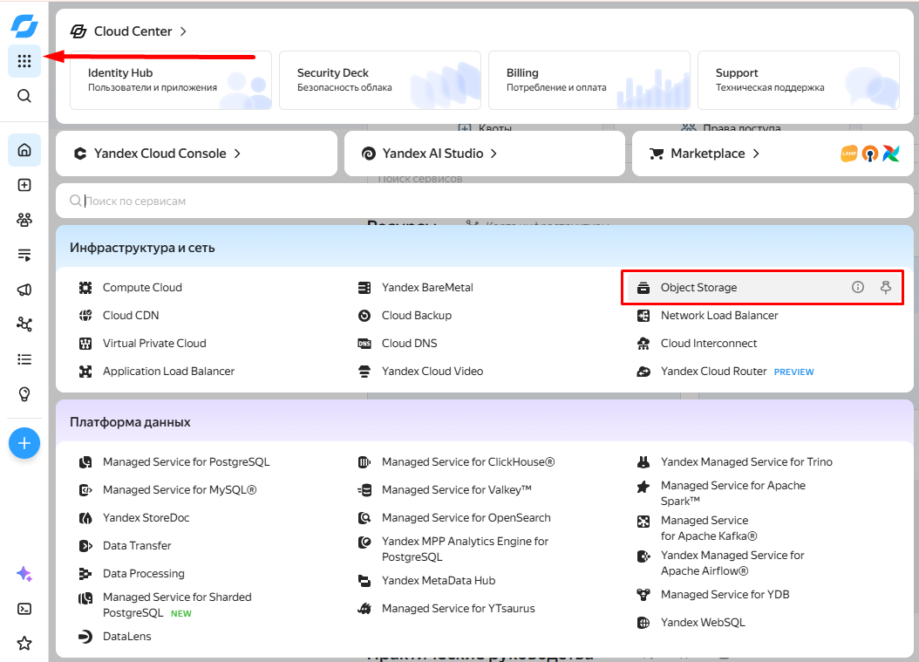Open the terminal console icon in sidebar
Screen dimensions: 919x662
click(x=24, y=609)
